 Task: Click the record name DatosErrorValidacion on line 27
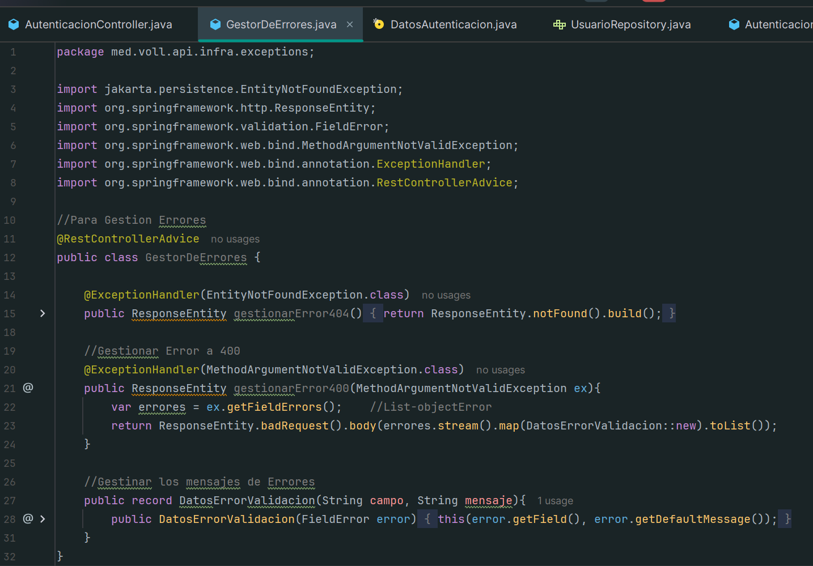pyautogui.click(x=247, y=501)
